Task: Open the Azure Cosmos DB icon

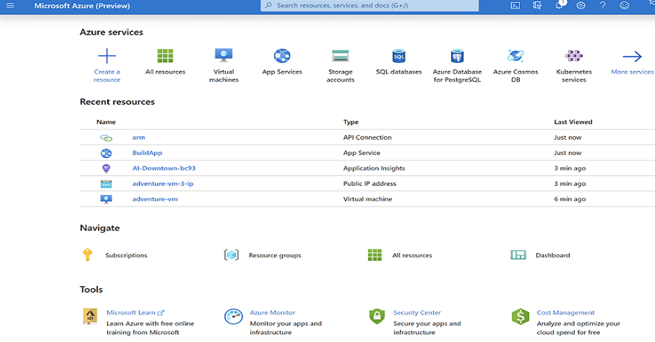Action: tap(515, 56)
